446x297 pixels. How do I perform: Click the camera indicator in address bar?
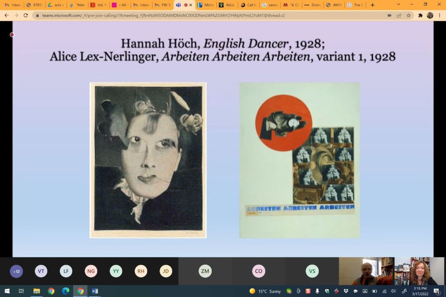coord(389,15)
